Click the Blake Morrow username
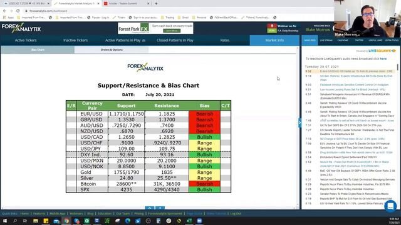Image resolution: width=401 pixels, height=225 pixels. pos(318,30)
